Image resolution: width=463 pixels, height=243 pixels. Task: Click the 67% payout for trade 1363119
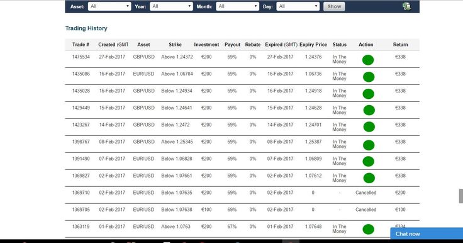[x=232, y=227]
